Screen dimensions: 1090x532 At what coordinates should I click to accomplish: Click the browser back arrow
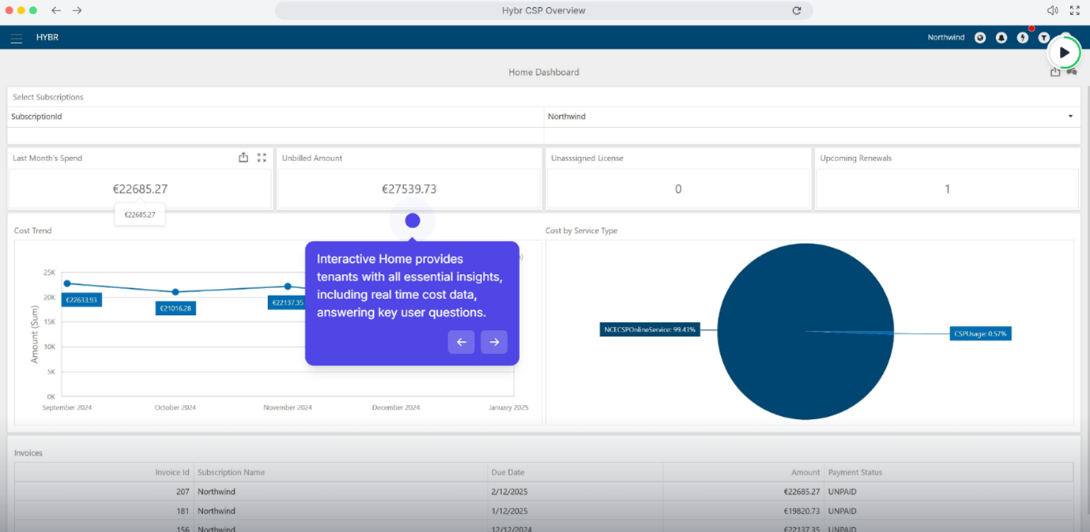pyautogui.click(x=56, y=10)
